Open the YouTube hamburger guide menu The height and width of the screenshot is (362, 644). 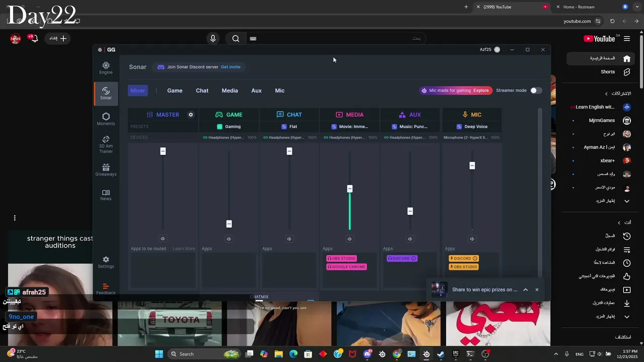point(627,39)
